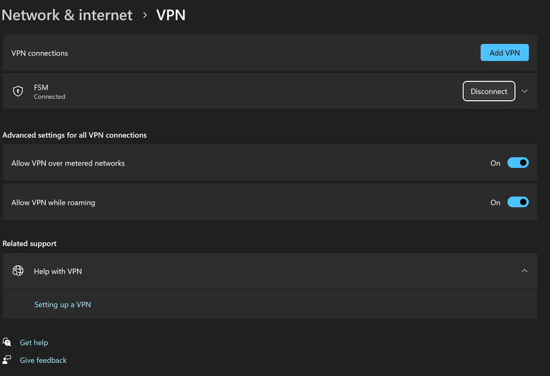
Task: Toggle Allow VPN over metered networks switch
Action: pyautogui.click(x=518, y=163)
